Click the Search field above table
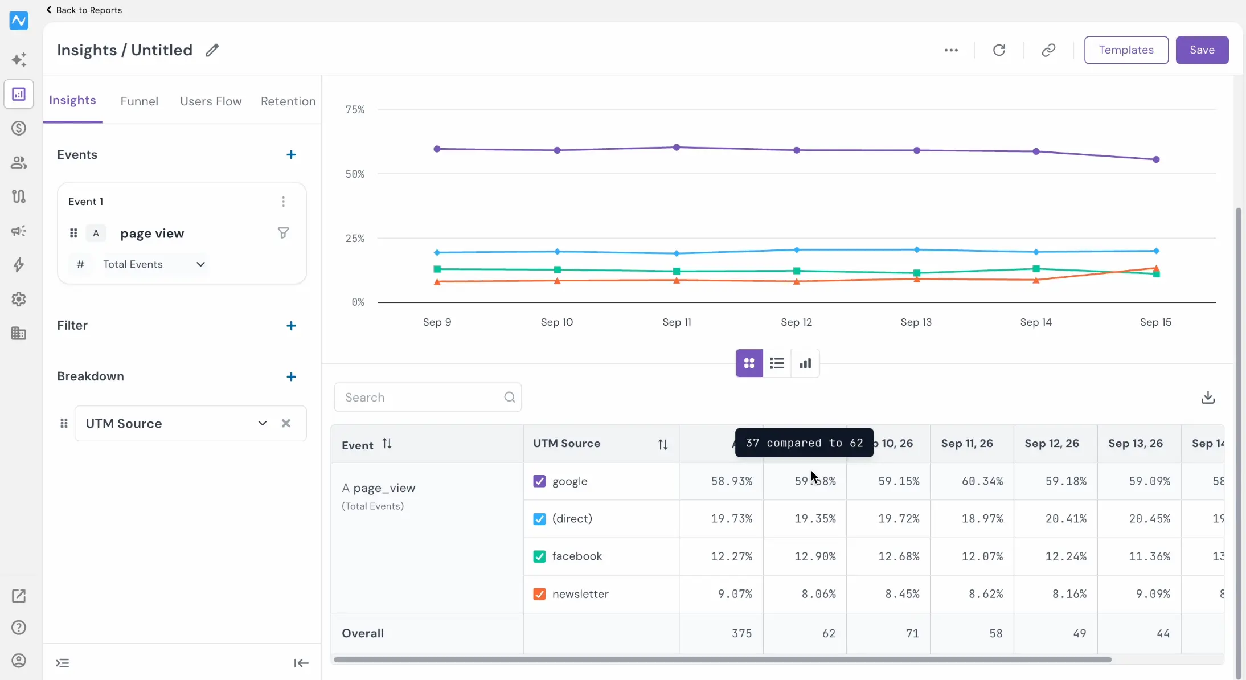 point(428,398)
